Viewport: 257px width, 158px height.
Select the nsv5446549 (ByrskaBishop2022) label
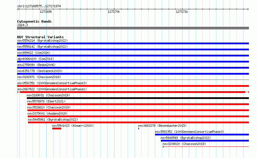point(186,138)
